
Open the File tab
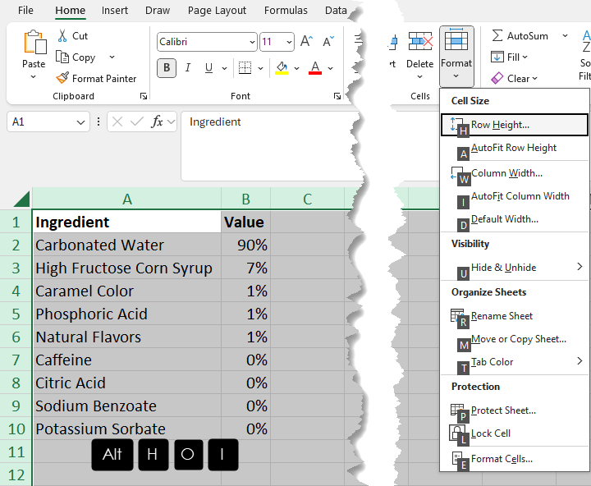25,10
